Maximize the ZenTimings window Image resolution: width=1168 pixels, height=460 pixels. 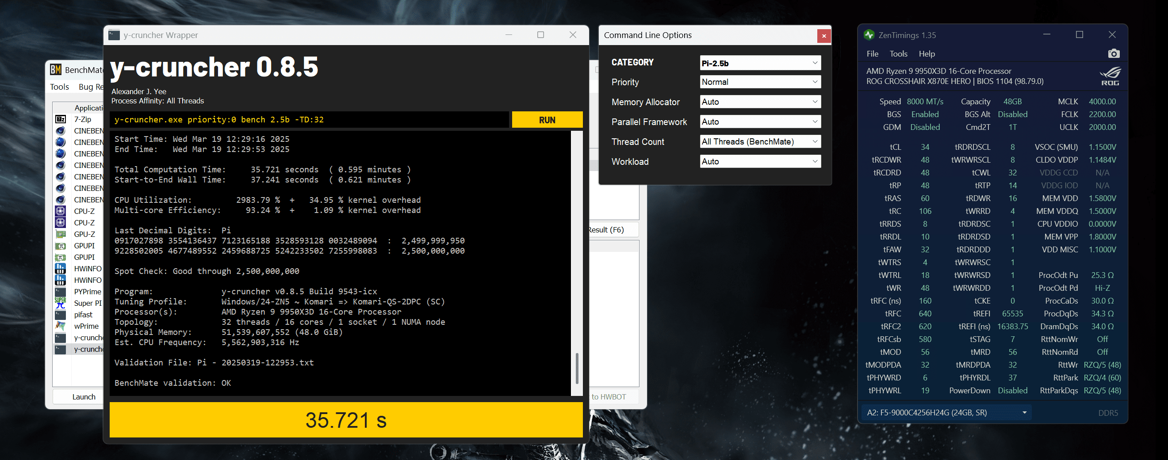(x=1079, y=34)
